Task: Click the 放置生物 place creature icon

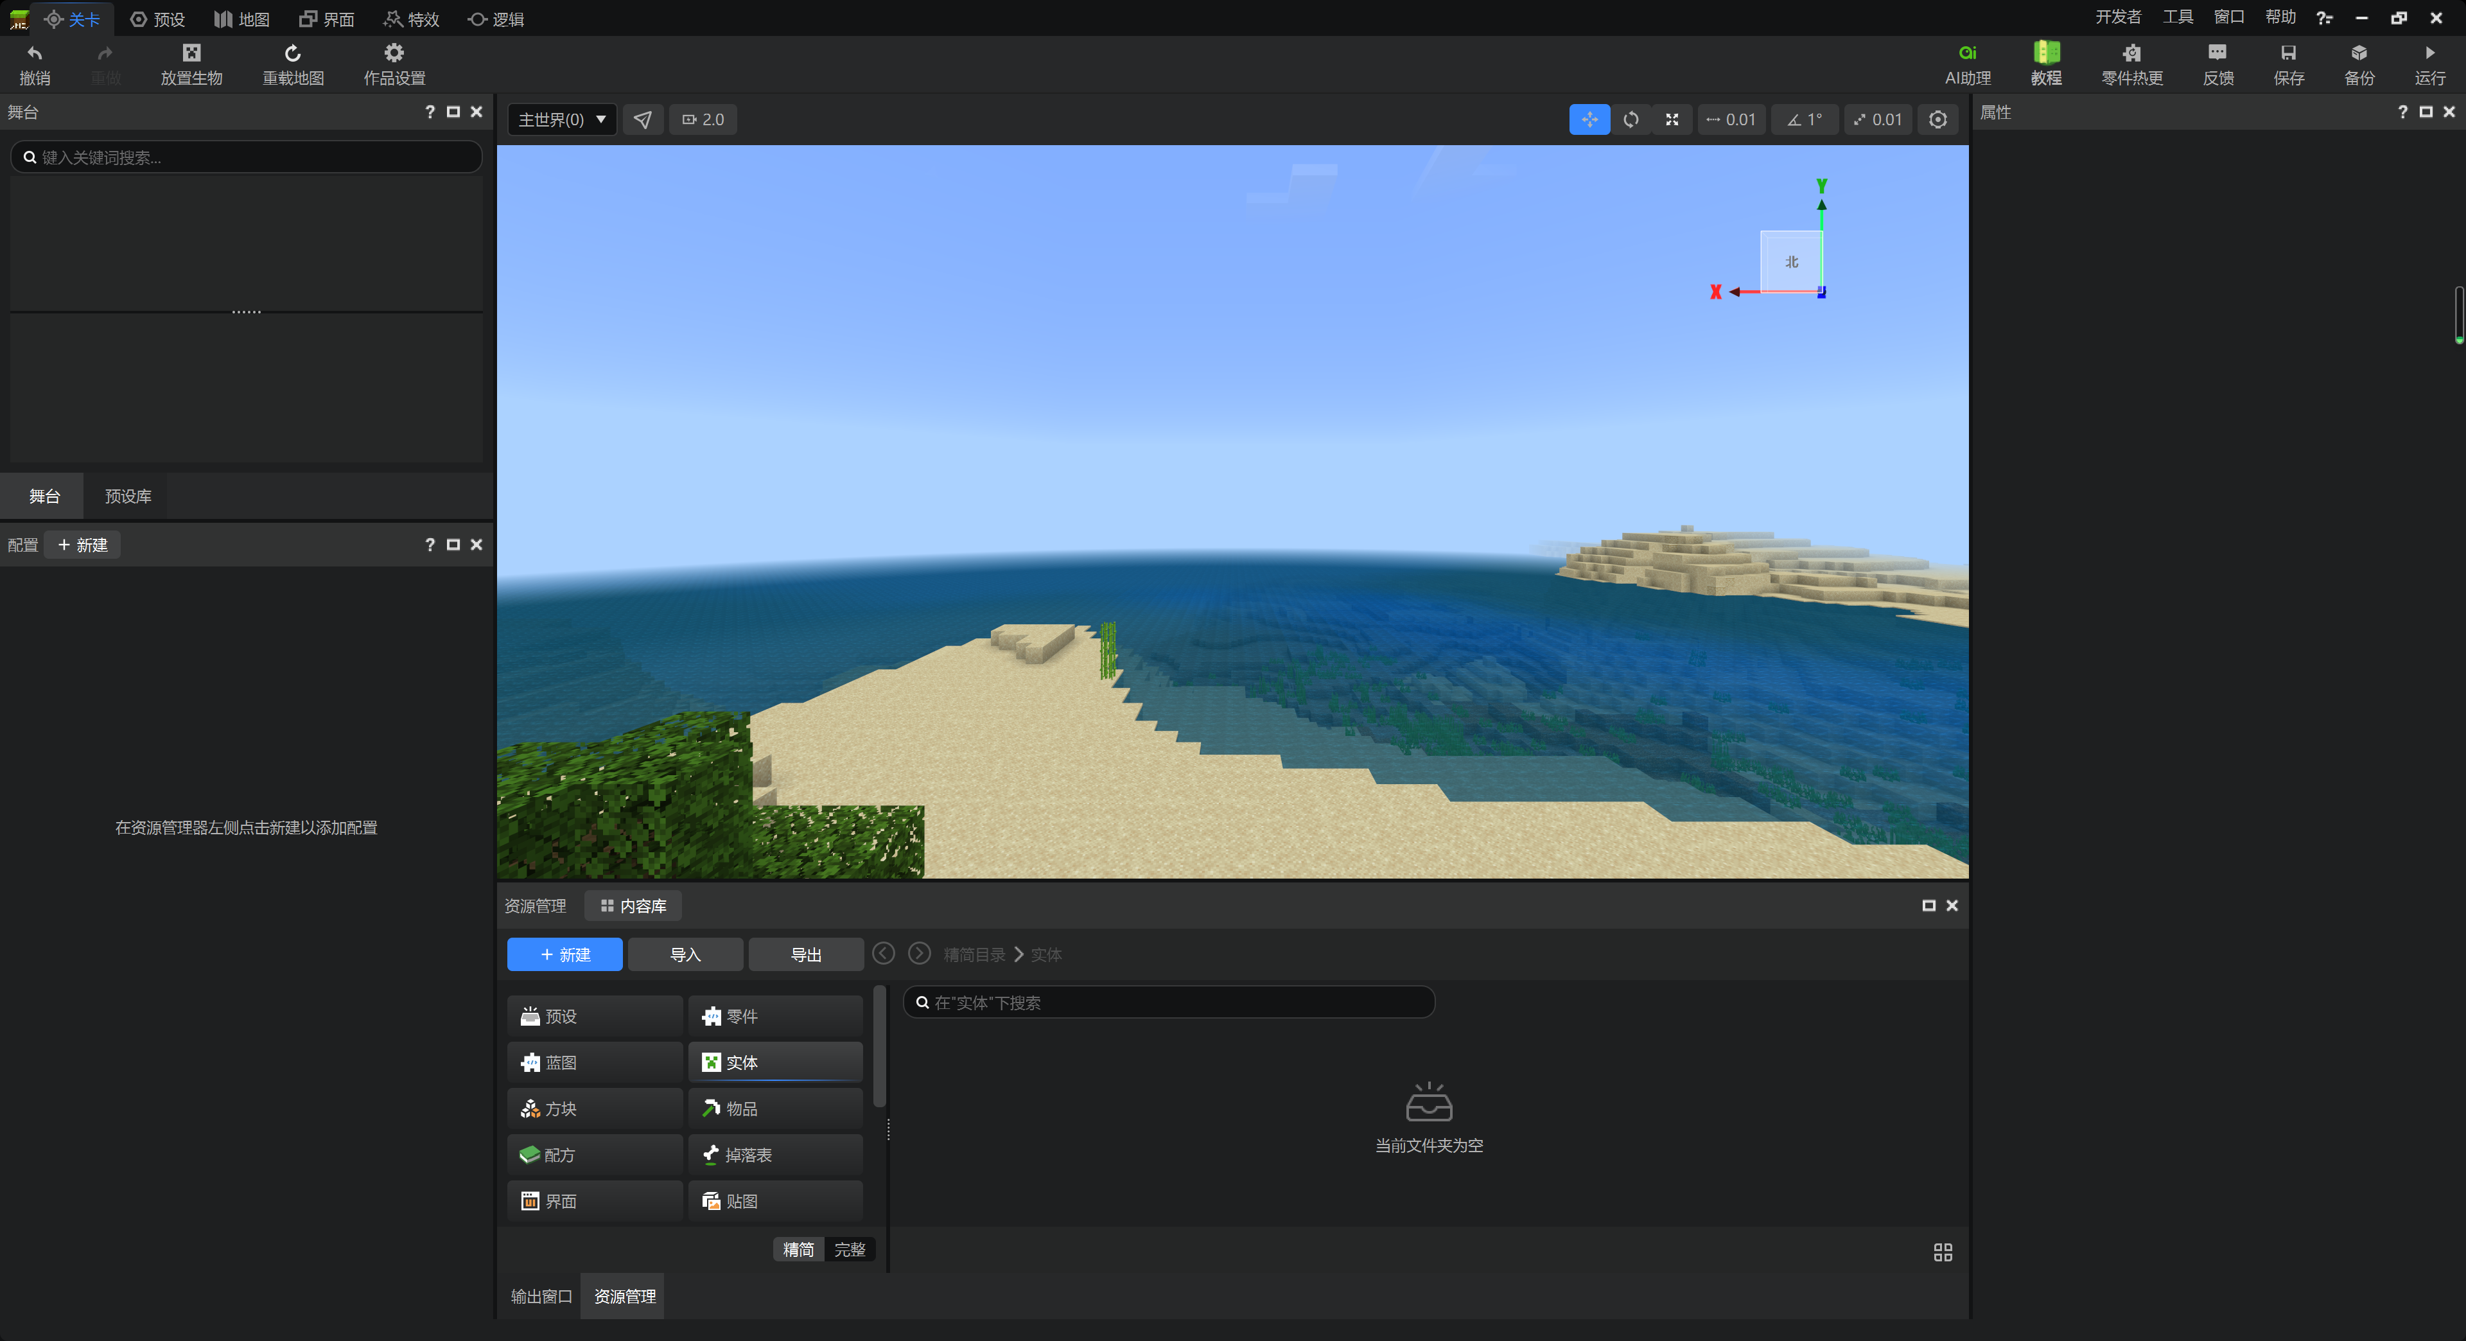Action: click(191, 53)
